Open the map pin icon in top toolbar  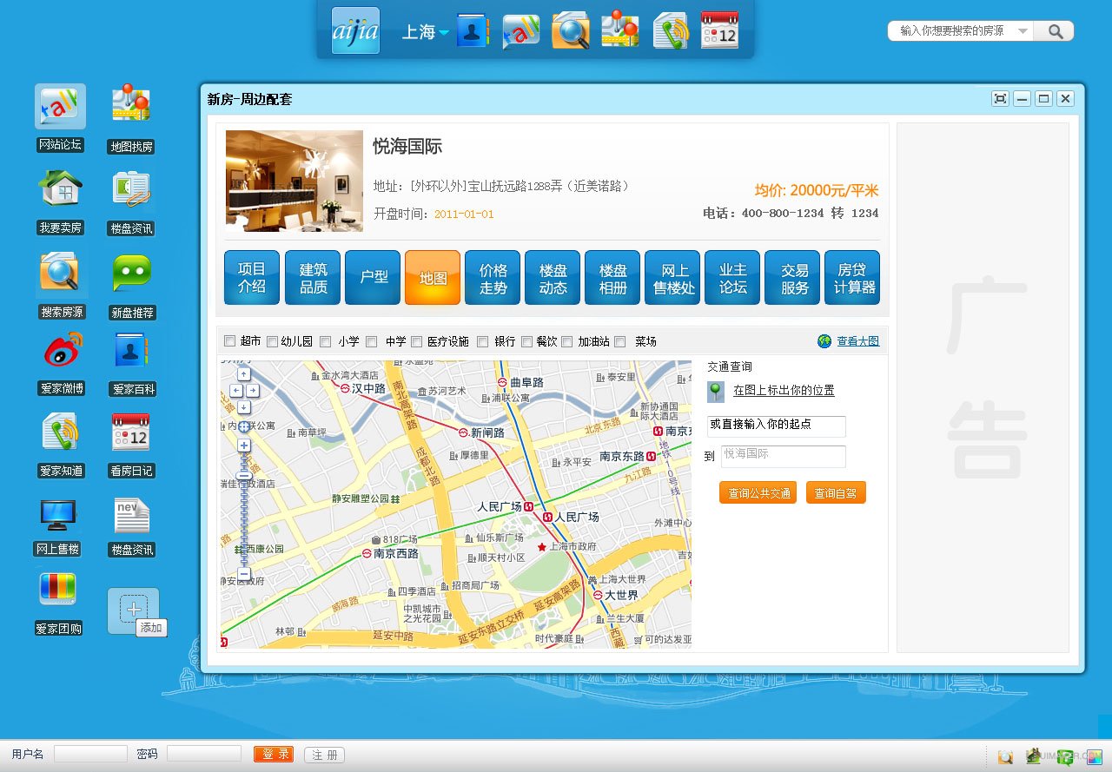click(620, 30)
